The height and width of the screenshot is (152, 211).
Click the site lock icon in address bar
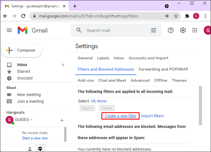point(34,16)
